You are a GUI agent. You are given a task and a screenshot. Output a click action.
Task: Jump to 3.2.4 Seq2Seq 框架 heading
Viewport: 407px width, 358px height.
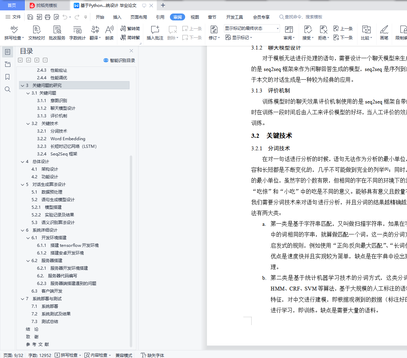click(57, 154)
